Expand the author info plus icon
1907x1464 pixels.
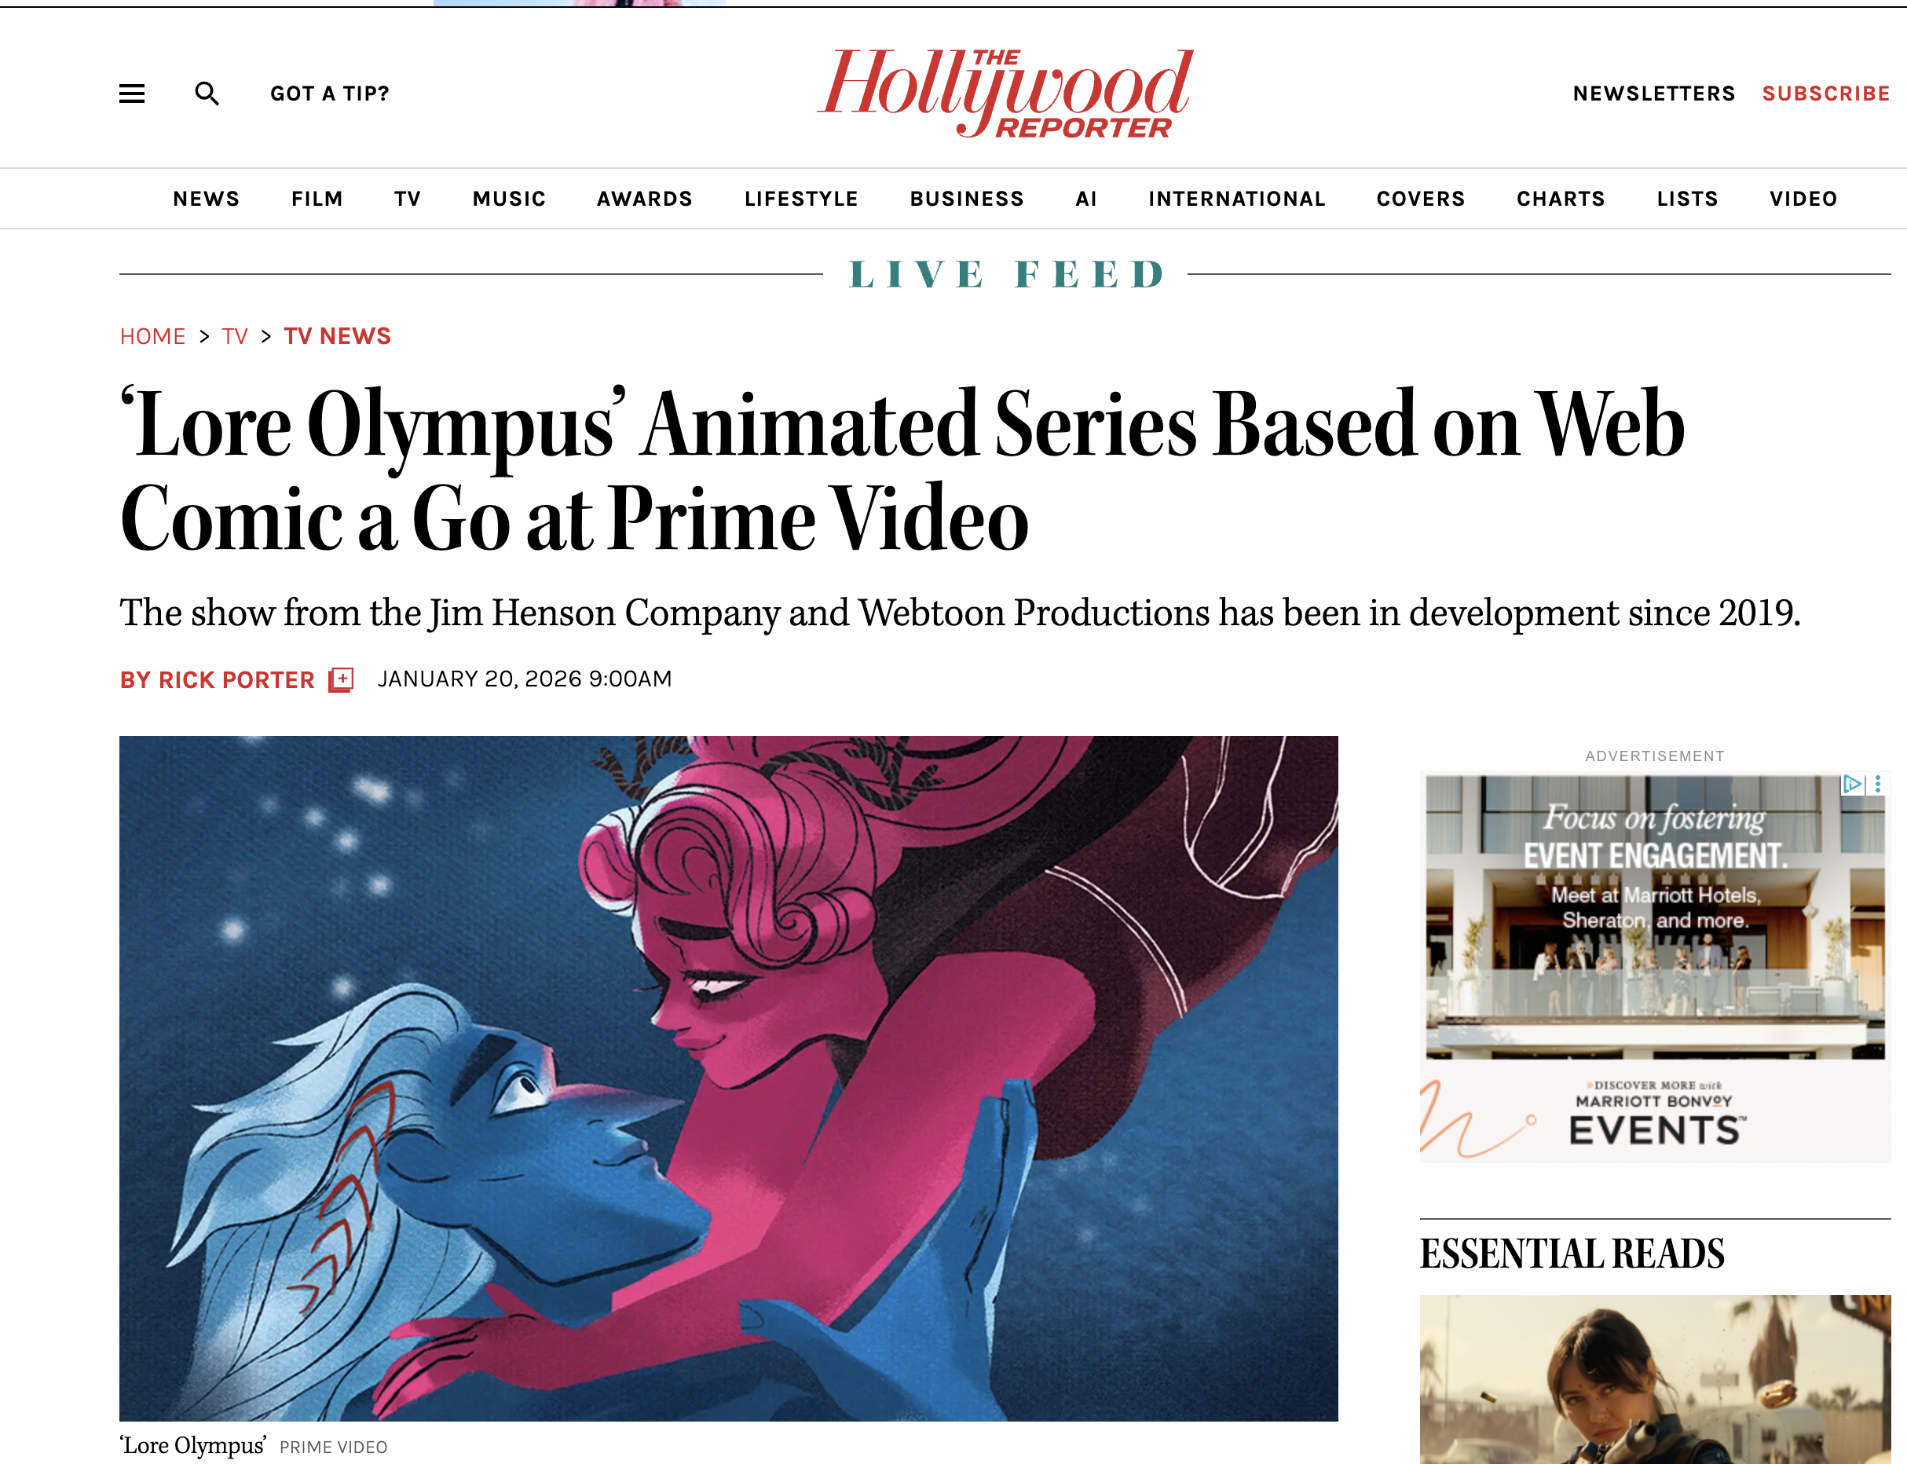coord(341,679)
